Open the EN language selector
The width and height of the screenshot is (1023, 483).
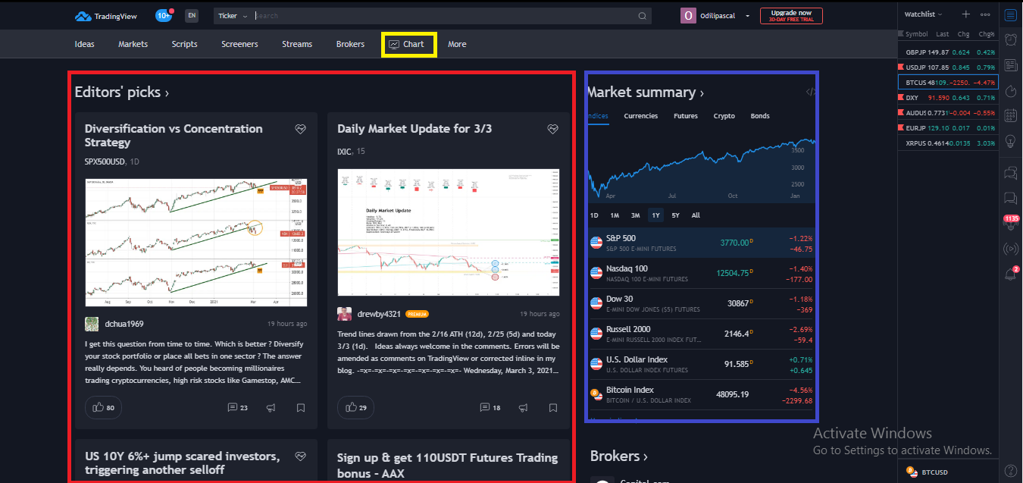(192, 15)
